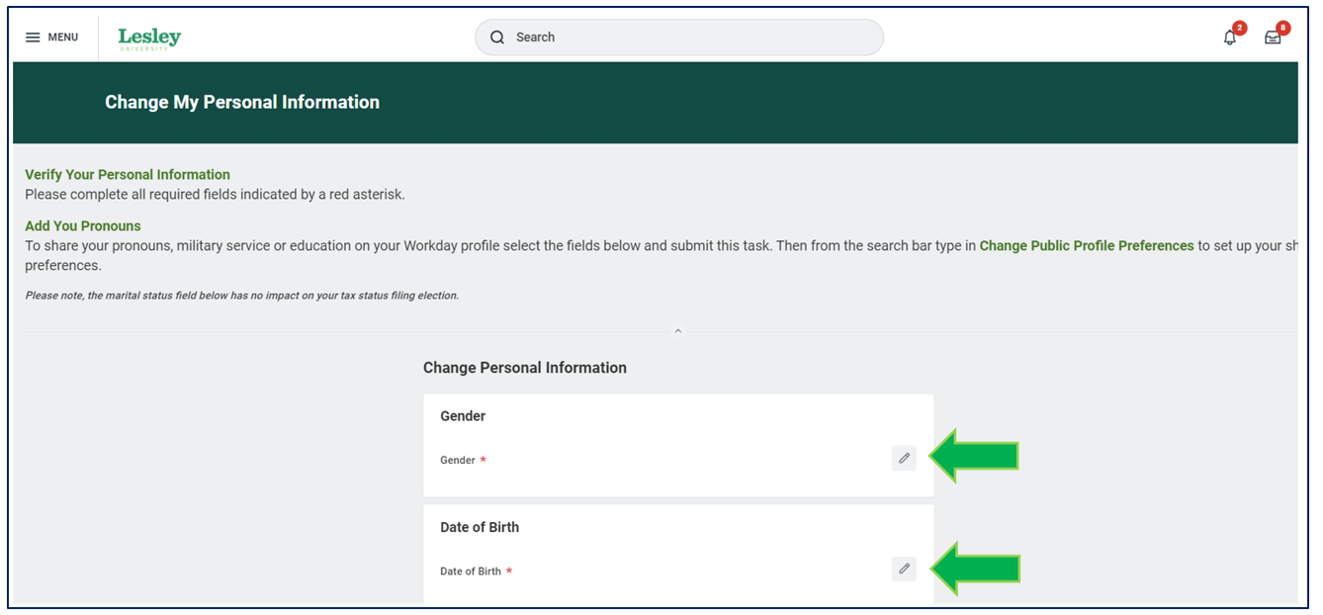Click the Date of Birth card heading
Image resolution: width=1323 pixels, height=615 pixels.
(x=480, y=527)
